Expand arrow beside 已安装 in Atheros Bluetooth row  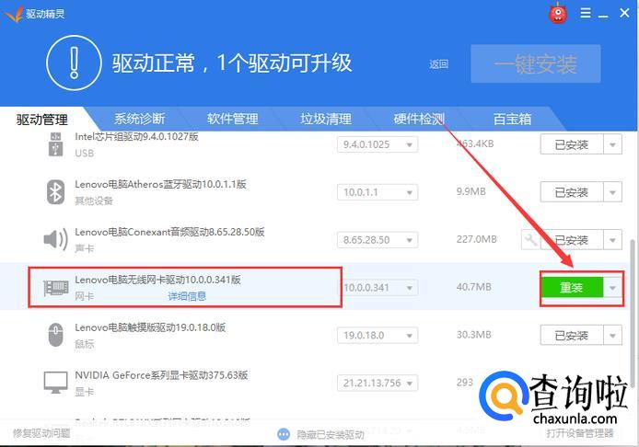point(612,192)
